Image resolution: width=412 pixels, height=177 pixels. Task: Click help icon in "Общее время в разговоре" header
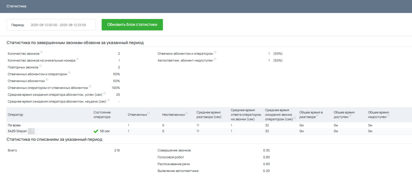(317, 116)
